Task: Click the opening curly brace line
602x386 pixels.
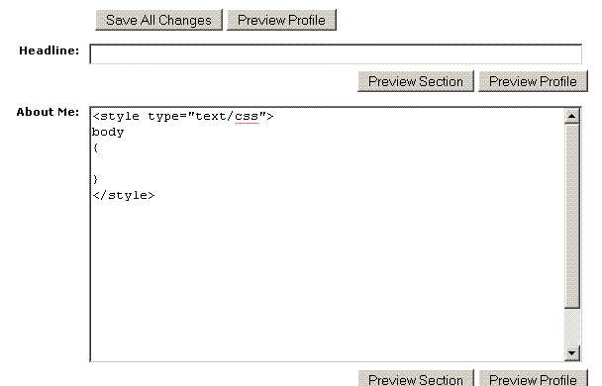Action: point(96,147)
